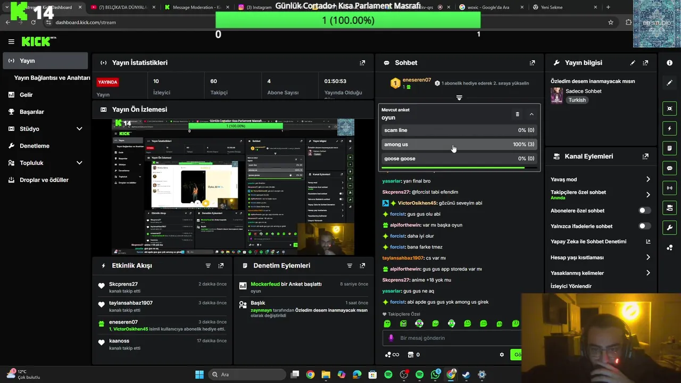The image size is (681, 383).
Task: Click the Turkish language tag
Action: click(577, 100)
